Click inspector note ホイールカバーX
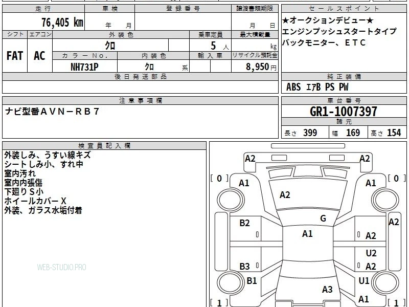Screen dimensions: 409x307 [35, 201]
